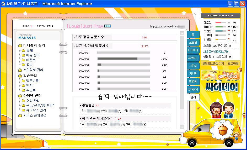Click the 일촌관리 folder icon
This screenshot has width=247, height=150.
(x=20, y=76)
